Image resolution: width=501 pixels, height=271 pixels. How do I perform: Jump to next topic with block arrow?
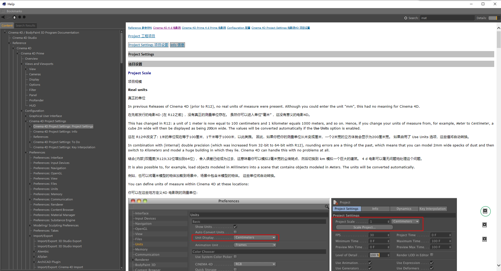[24, 17]
